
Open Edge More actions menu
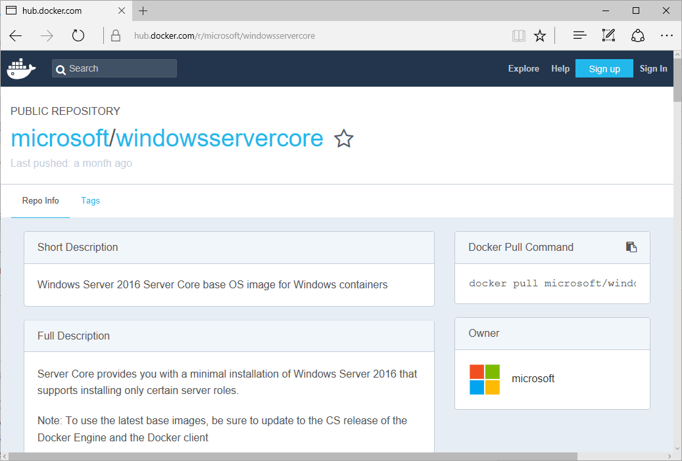667,35
